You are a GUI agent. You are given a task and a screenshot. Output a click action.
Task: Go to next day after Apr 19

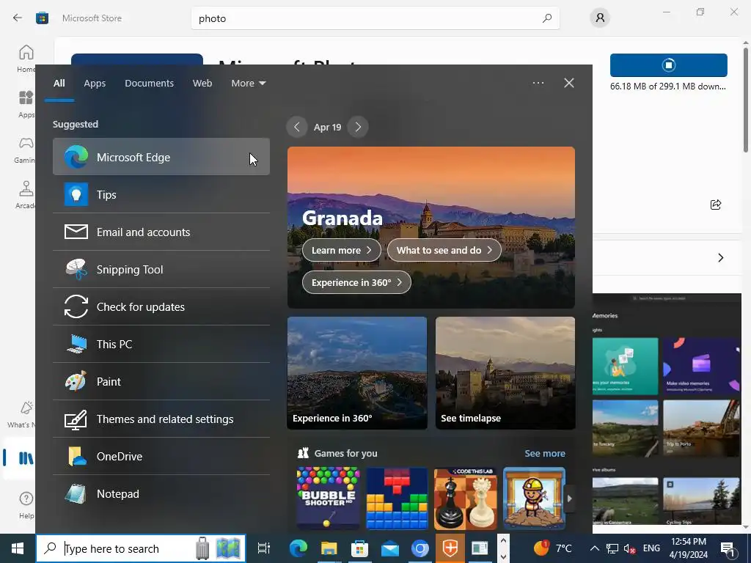[358, 127]
